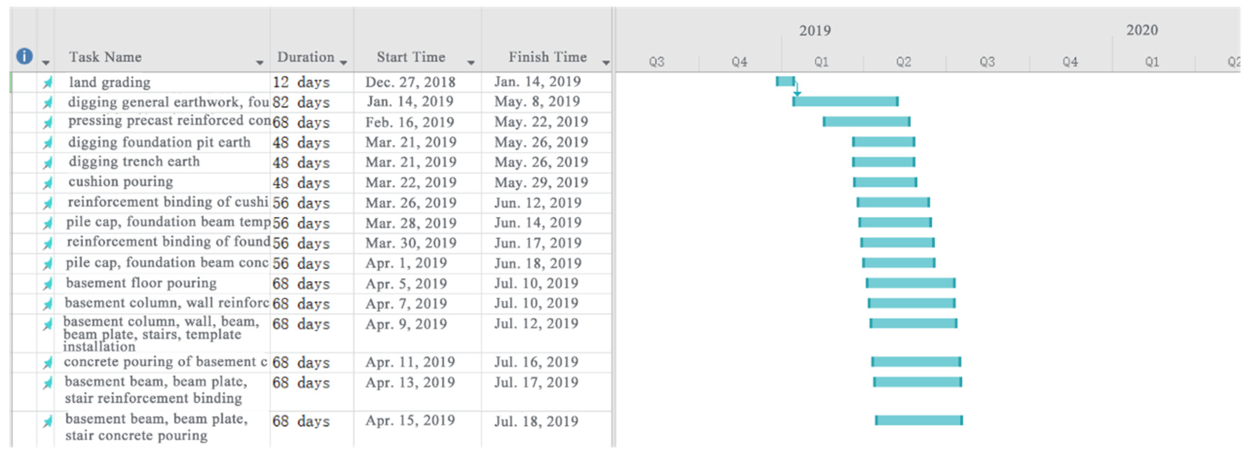1248x462 pixels.
Task: Click the task mode pin for cushion pouring
Action: coord(47,183)
